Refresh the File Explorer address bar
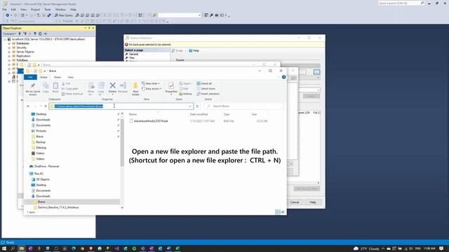This screenshot has width=449, height=252. tap(198, 106)
